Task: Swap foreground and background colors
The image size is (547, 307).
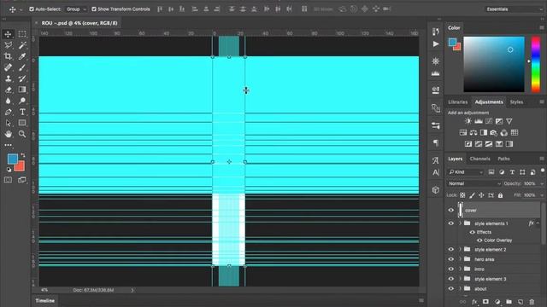Action: [x=23, y=155]
